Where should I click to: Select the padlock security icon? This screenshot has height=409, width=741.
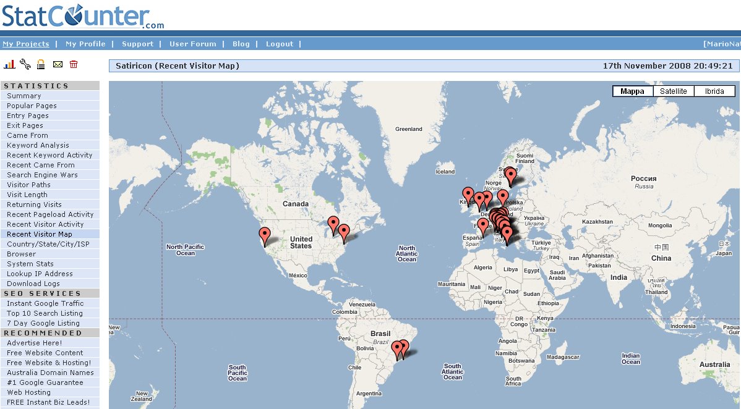click(41, 64)
